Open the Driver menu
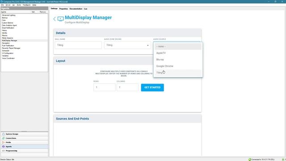 coord(8,5)
